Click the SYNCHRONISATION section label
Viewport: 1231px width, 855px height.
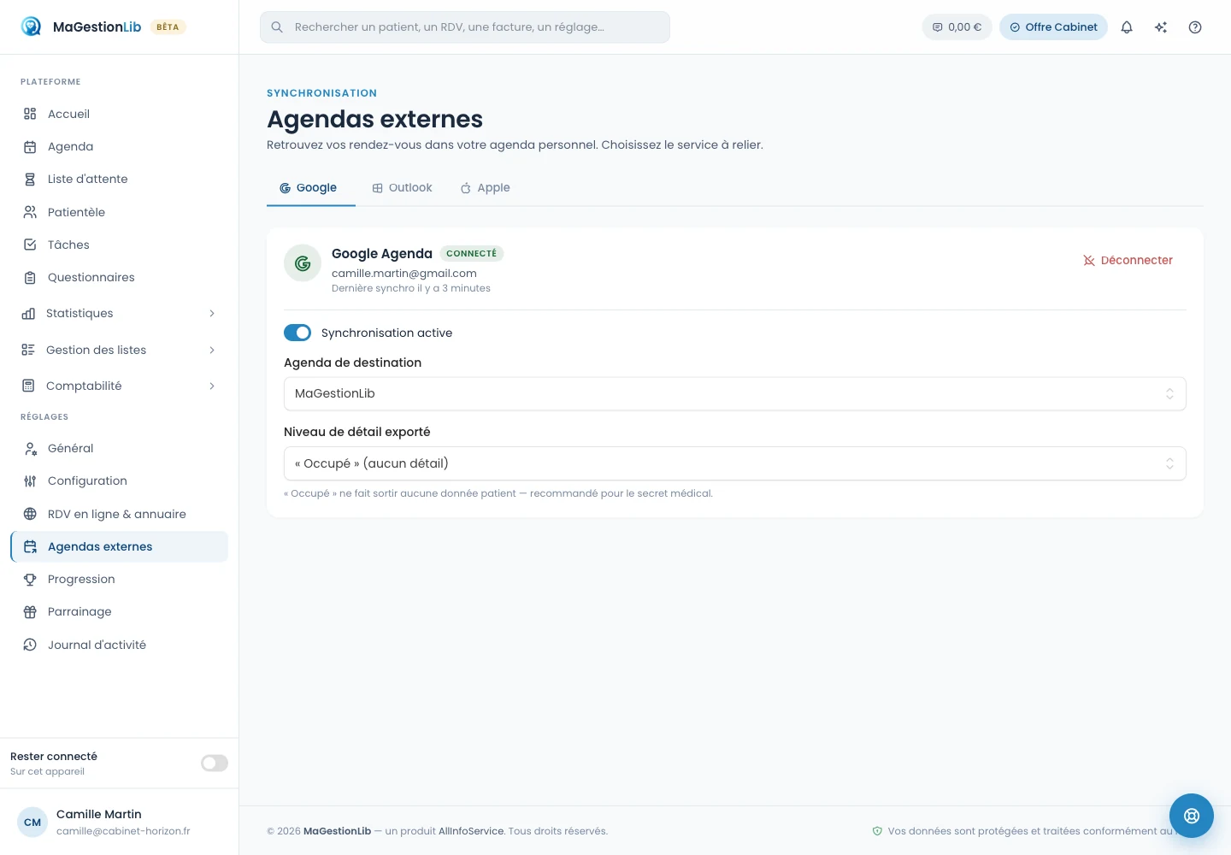321,93
